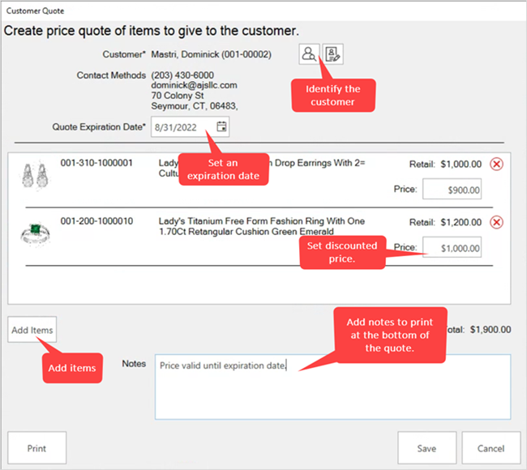Remove the drop earrings item from quote

coord(497,164)
